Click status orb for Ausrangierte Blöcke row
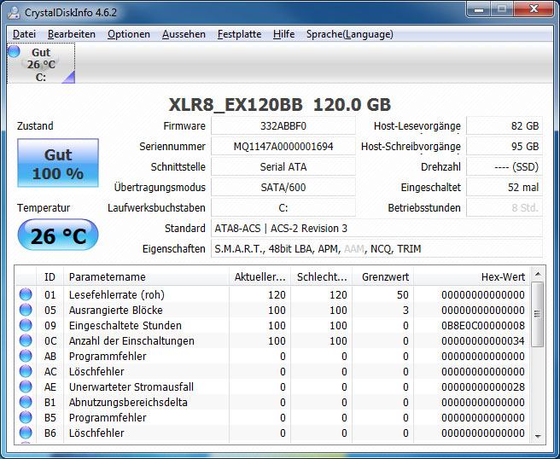Screen dimensions: 560x459 (26, 310)
